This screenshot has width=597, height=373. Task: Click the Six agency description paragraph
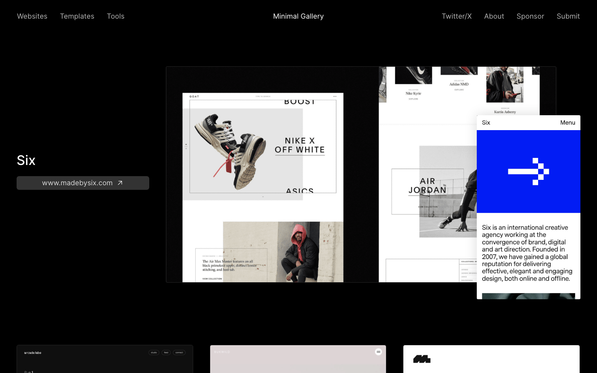pyautogui.click(x=527, y=253)
